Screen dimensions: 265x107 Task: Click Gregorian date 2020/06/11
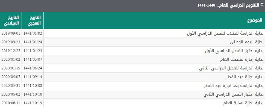[x=11, y=103]
